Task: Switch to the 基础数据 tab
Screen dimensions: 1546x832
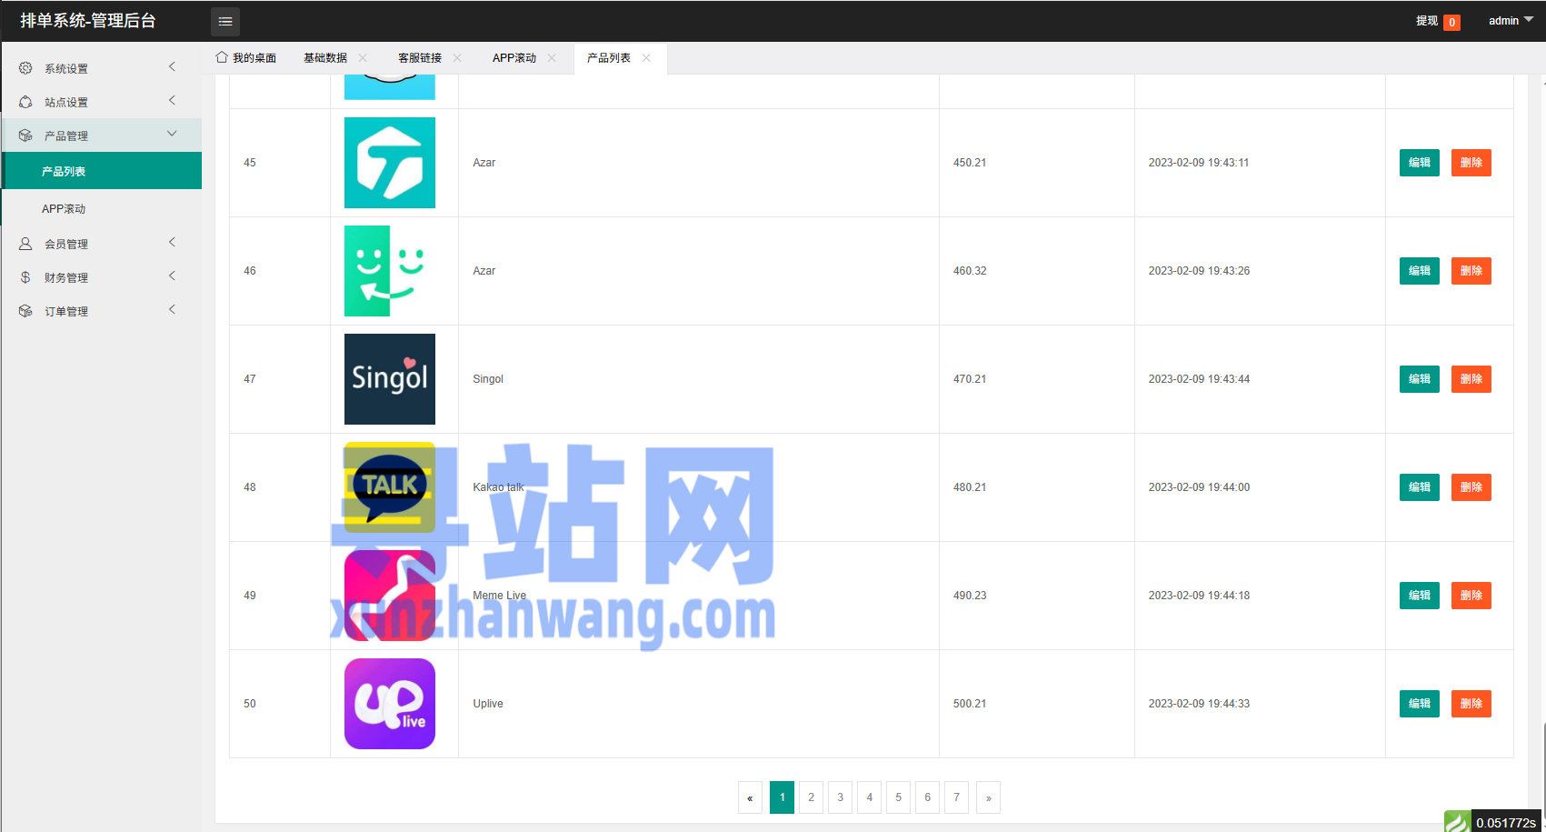Action: [325, 57]
